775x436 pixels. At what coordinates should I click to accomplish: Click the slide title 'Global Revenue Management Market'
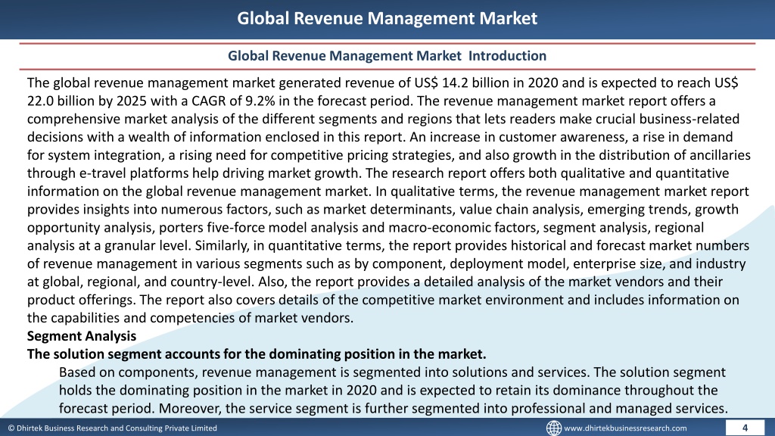[x=387, y=18]
